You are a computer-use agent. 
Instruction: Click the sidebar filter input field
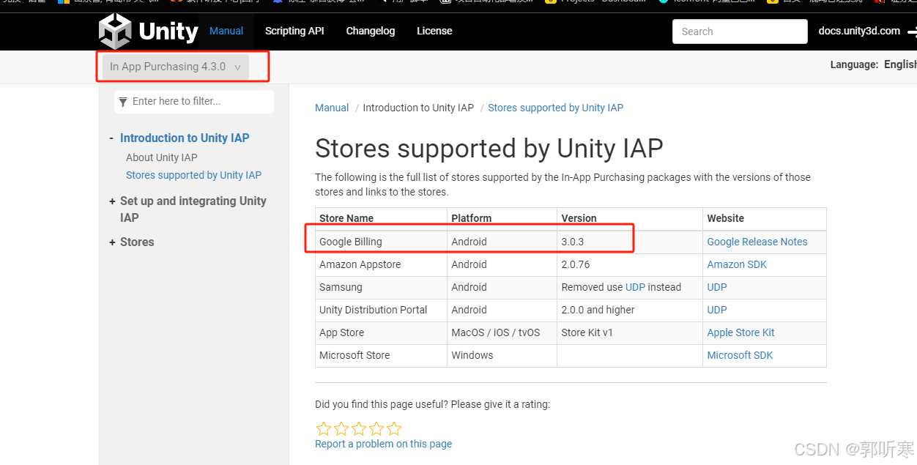pyautogui.click(x=194, y=102)
